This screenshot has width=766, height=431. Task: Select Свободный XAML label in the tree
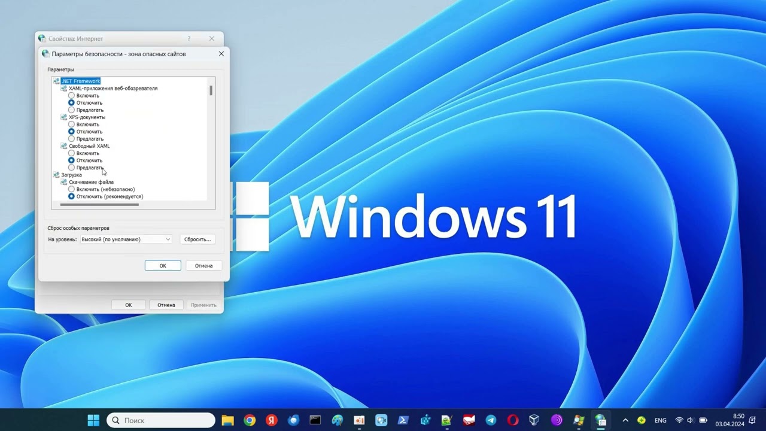(x=89, y=146)
